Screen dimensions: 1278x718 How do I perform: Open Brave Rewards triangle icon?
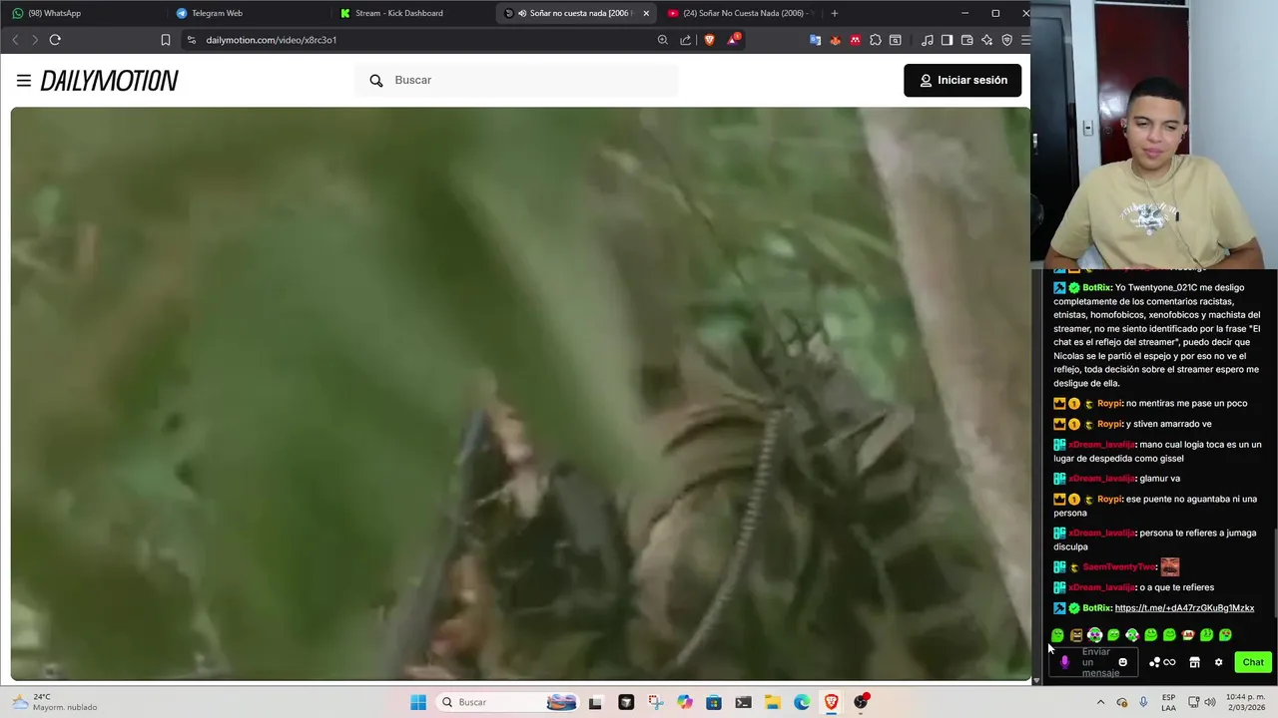tap(734, 40)
